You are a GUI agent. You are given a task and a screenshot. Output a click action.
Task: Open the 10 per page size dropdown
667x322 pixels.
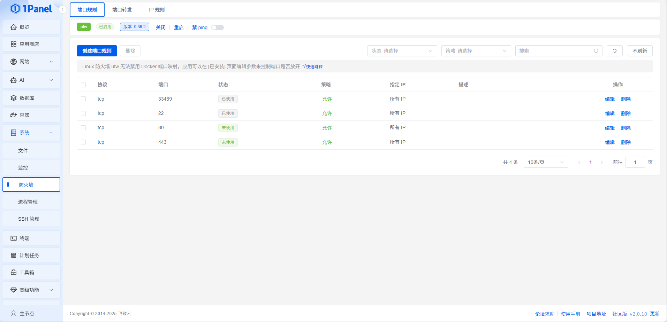coord(546,162)
